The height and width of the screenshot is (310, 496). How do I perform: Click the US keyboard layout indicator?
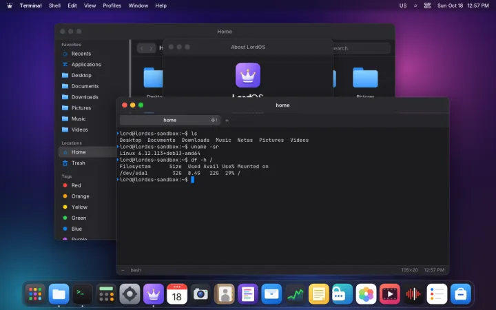(x=403, y=6)
